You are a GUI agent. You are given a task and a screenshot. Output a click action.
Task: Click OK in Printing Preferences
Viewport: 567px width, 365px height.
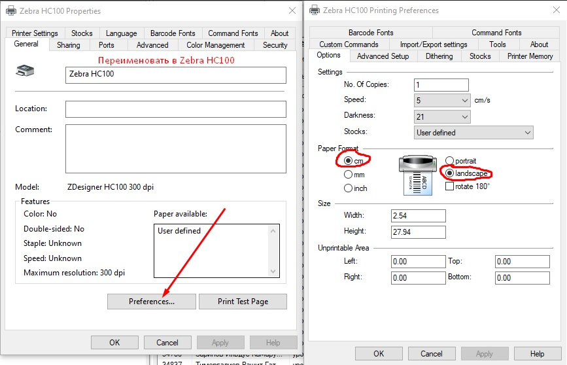coord(379,353)
